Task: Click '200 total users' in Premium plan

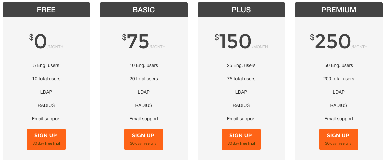Action: (x=339, y=79)
